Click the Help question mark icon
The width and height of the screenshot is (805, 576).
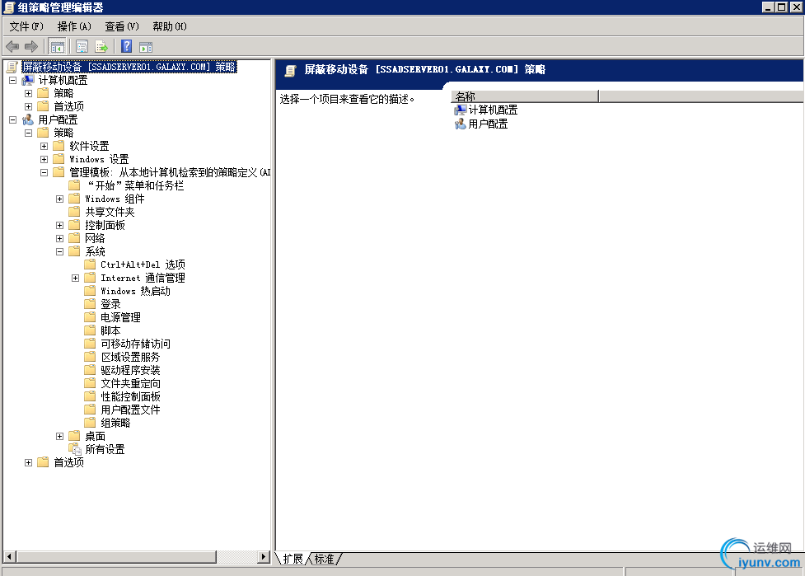[x=125, y=46]
